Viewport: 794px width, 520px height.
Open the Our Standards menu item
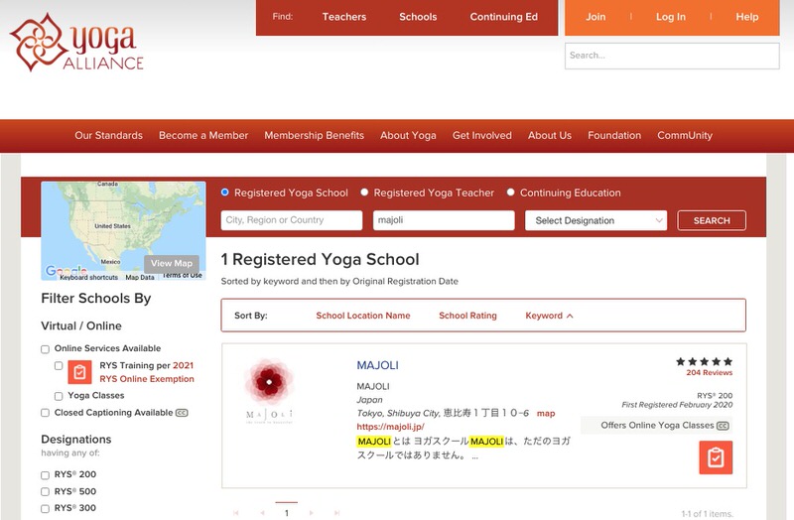pyautogui.click(x=108, y=135)
